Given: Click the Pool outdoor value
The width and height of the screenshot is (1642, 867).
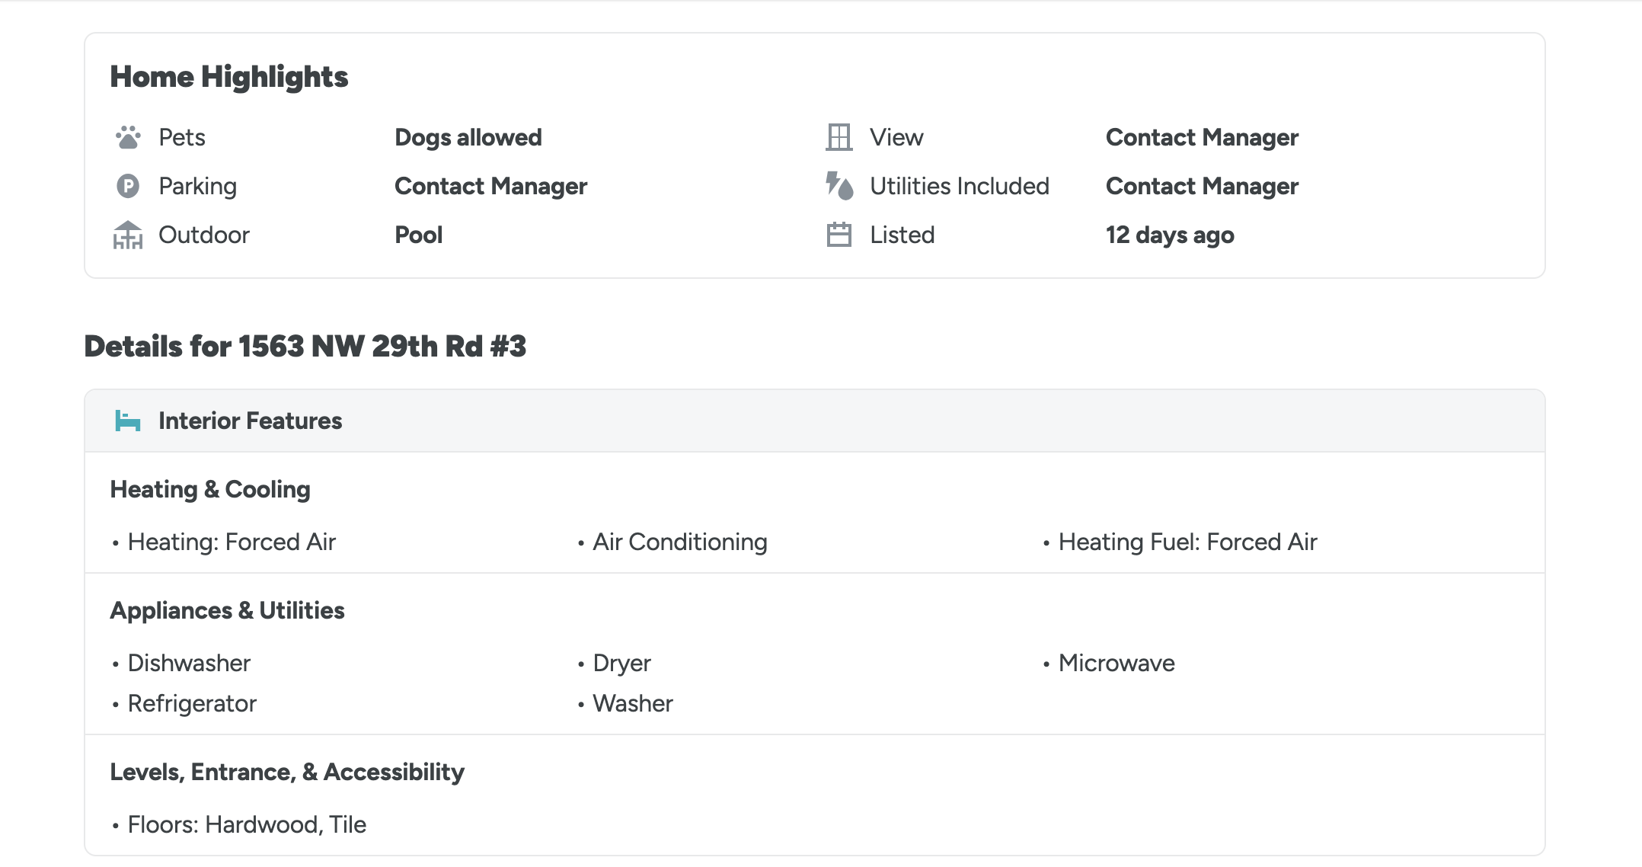Looking at the screenshot, I should tap(418, 235).
